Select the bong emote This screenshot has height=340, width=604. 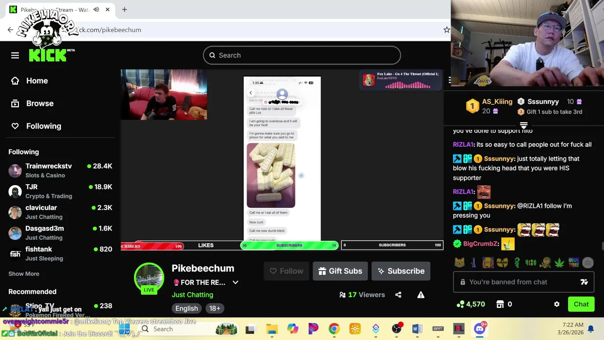point(473,263)
